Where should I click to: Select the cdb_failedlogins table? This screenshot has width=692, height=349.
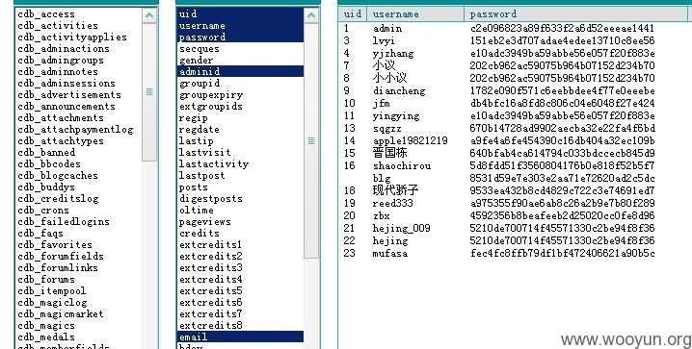[64, 221]
